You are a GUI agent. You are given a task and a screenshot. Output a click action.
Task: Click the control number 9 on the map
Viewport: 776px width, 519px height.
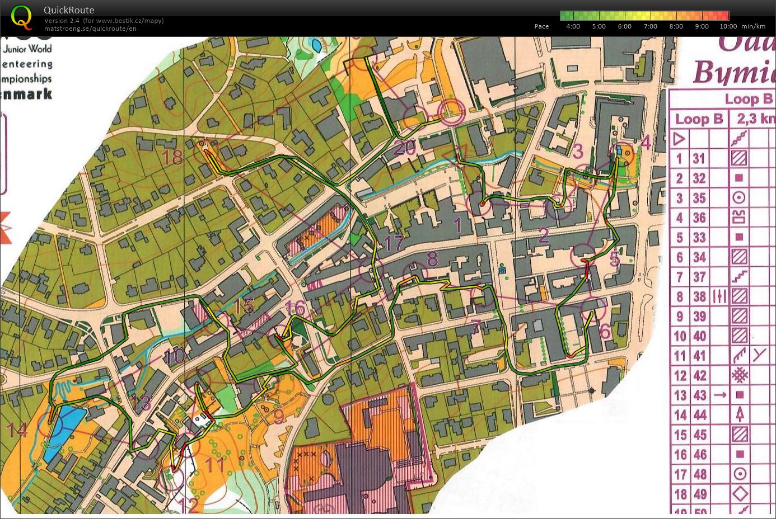point(279,417)
